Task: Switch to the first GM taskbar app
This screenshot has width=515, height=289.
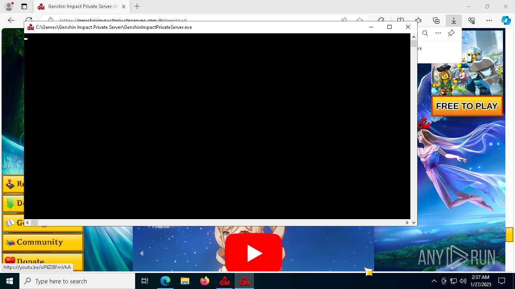Action: [225, 281]
